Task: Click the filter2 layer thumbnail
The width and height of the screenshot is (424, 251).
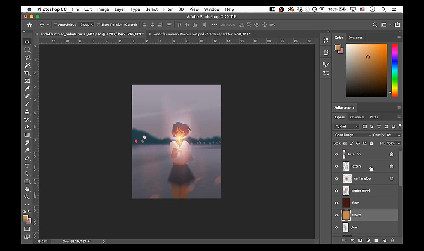Action: tap(346, 215)
